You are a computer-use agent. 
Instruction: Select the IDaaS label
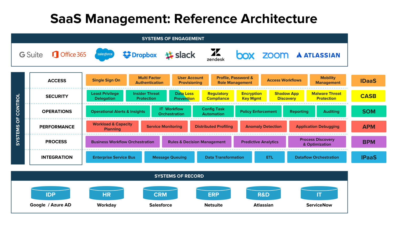tap(368, 81)
